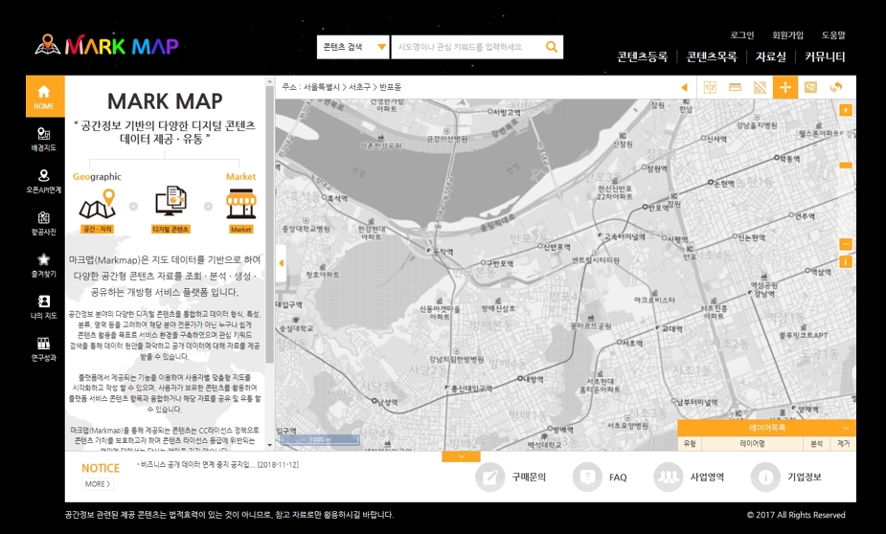This screenshot has height=534, width=886.
Task: Click the 구매문의 purchase inquiry icon
Action: [489, 478]
